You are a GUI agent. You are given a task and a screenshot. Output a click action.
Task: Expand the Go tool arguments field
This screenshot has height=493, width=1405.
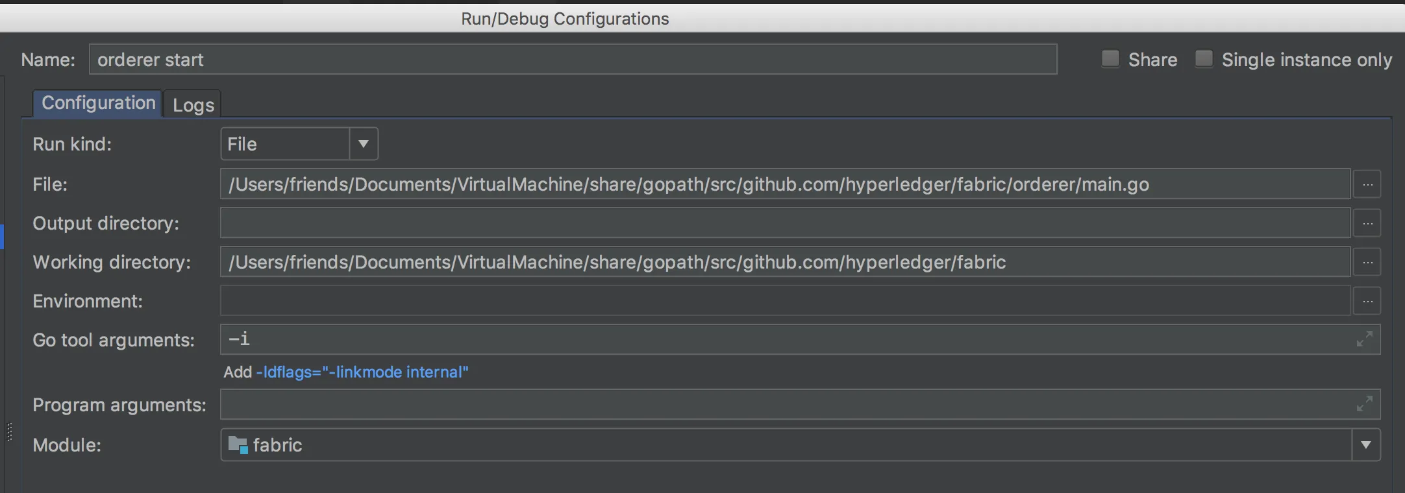coord(1364,339)
